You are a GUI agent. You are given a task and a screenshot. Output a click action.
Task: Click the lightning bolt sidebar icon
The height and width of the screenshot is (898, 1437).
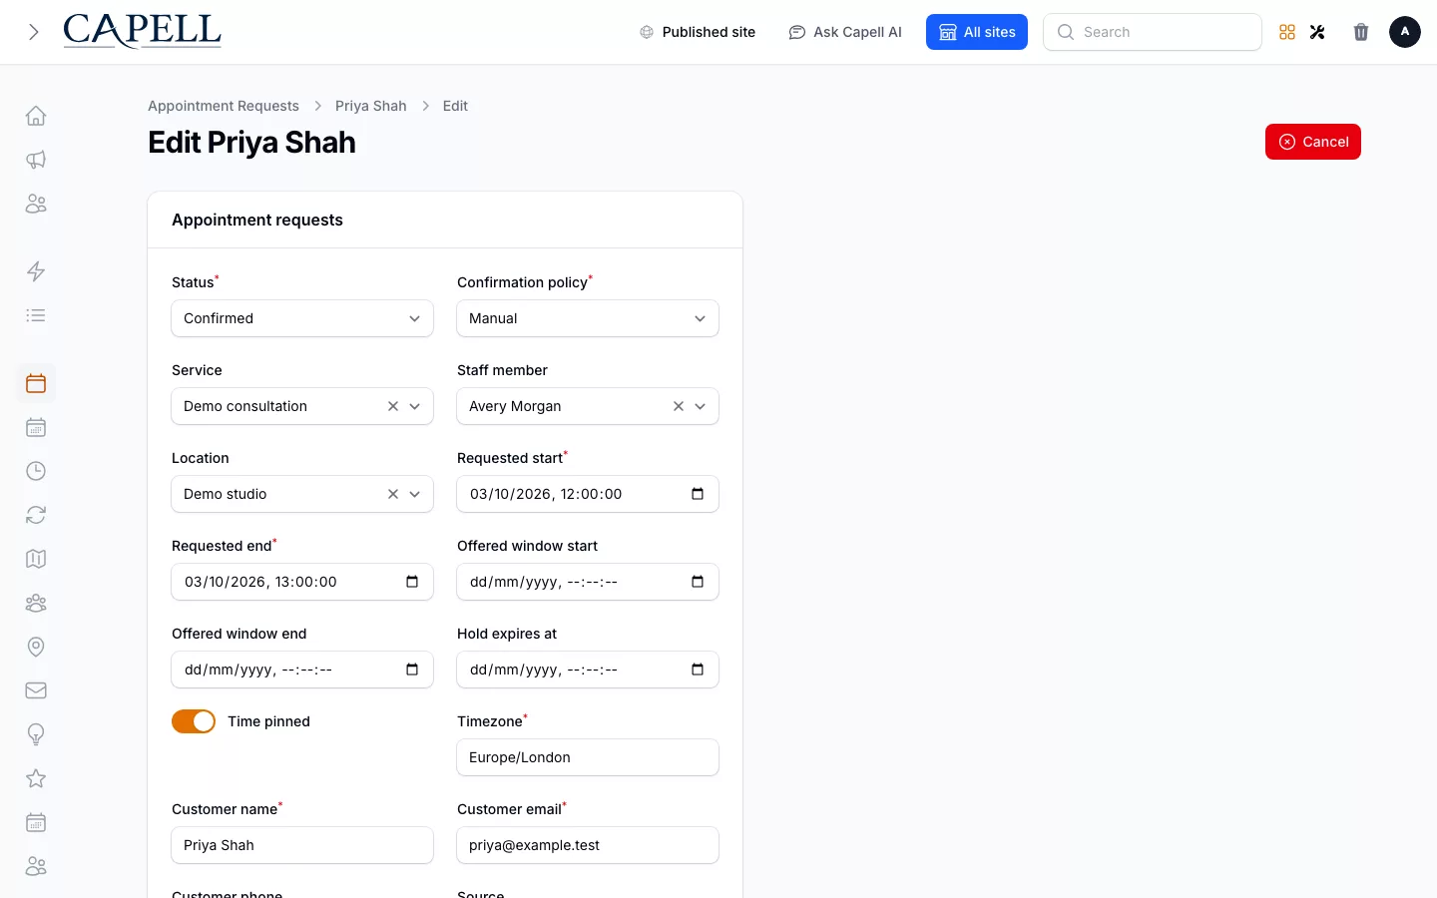tap(36, 271)
